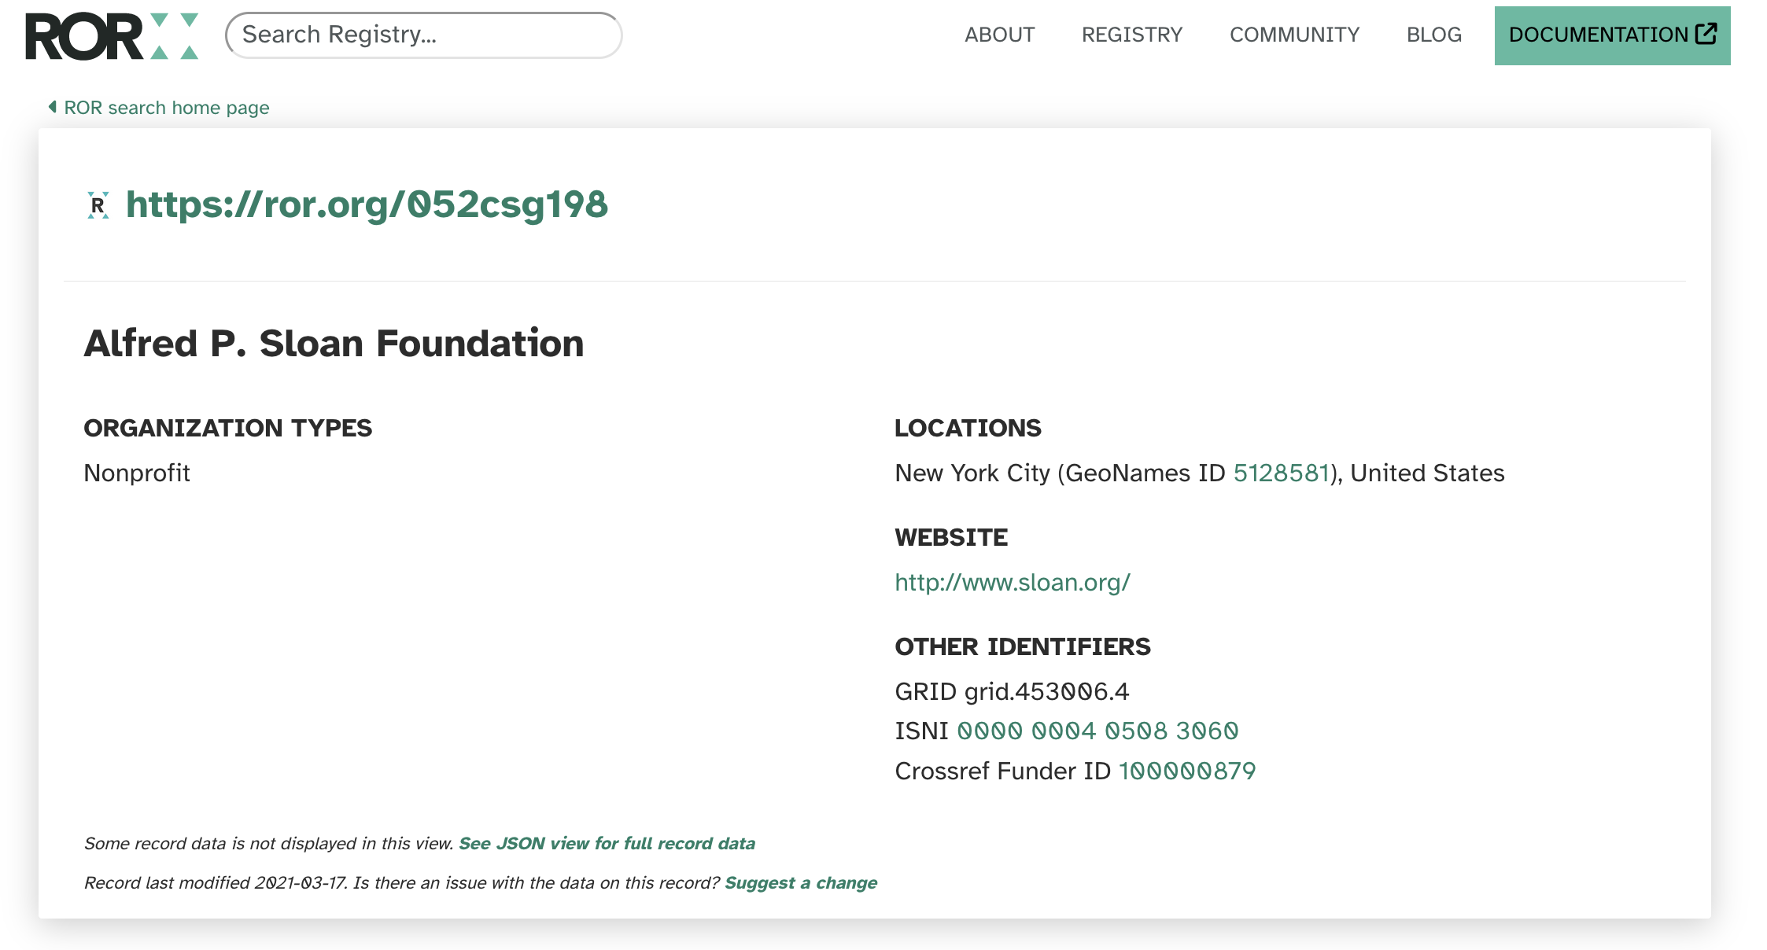The height and width of the screenshot is (950, 1767).
Task: Click the back arrow beside ROR search home page
Action: click(x=53, y=106)
